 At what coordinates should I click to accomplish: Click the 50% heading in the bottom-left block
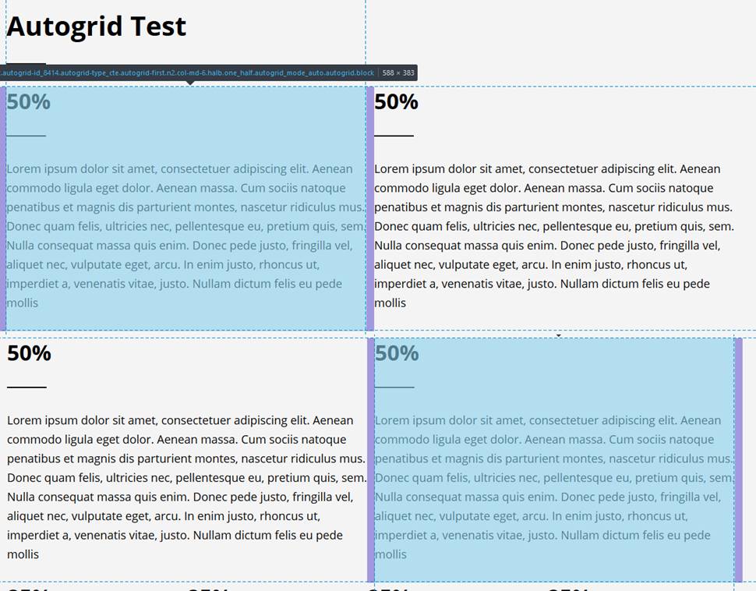coord(29,353)
